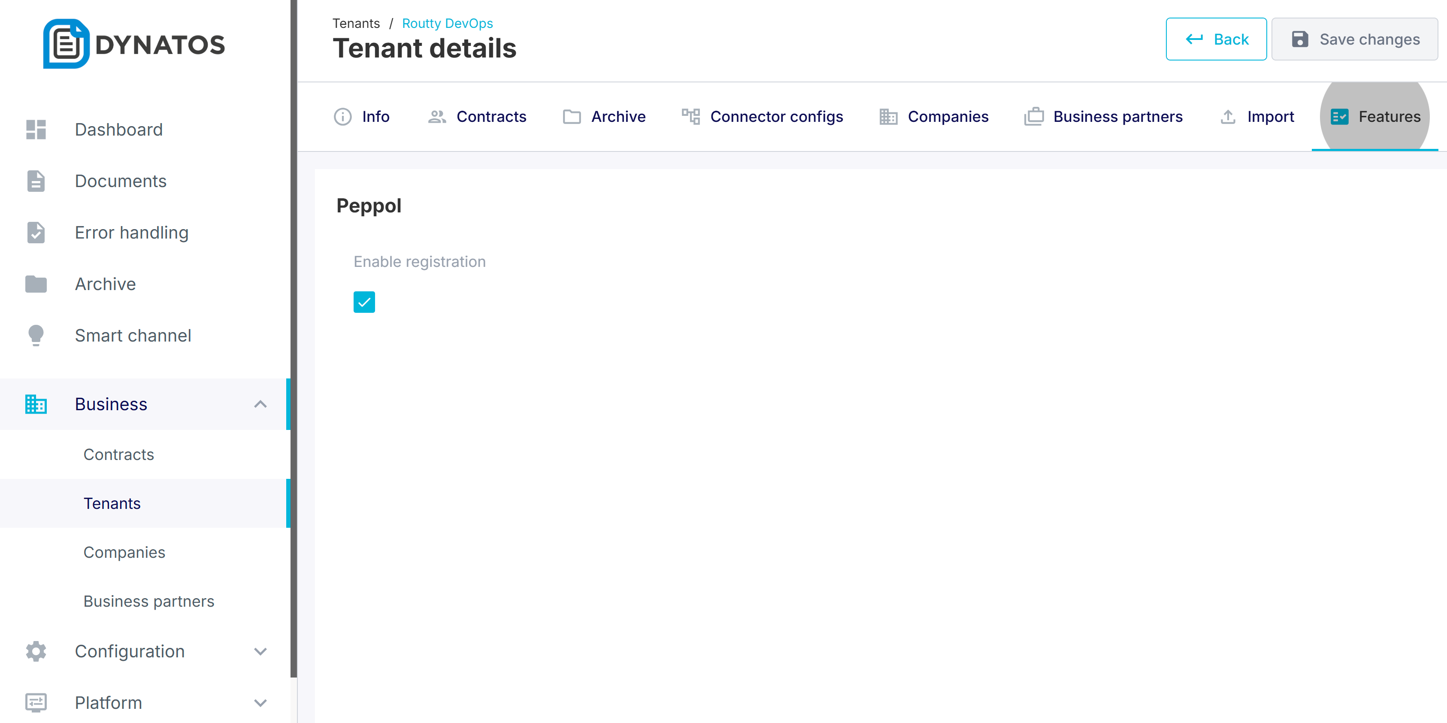Image resolution: width=1447 pixels, height=723 pixels.
Task: Click the Dynatos logo icon
Action: pos(66,44)
